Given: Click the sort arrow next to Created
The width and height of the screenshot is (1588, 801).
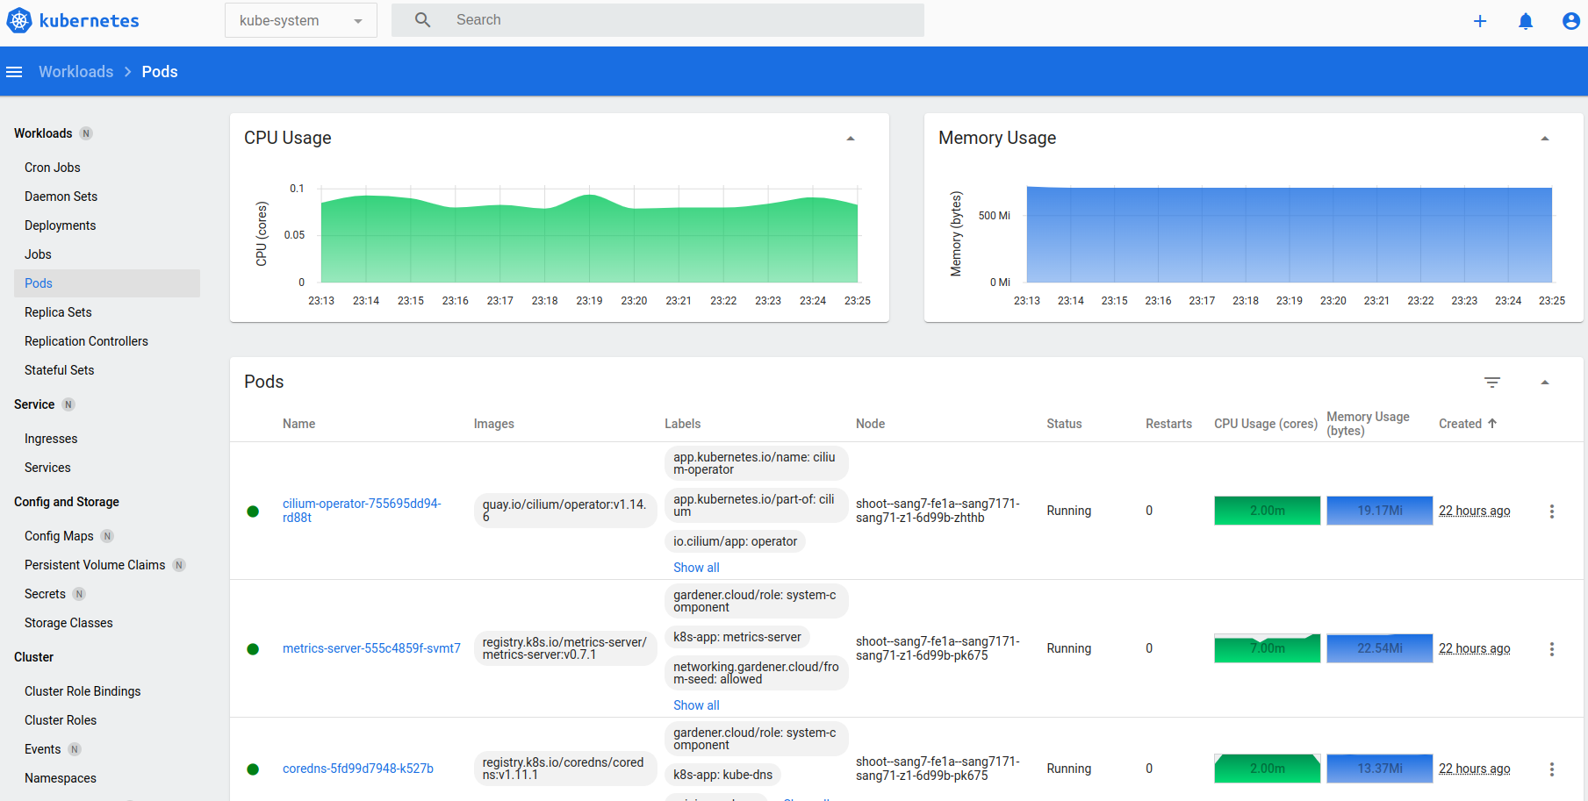Looking at the screenshot, I should point(1492,423).
